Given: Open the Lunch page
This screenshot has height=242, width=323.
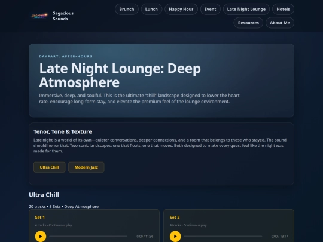Looking at the screenshot, I should tap(151, 9).
